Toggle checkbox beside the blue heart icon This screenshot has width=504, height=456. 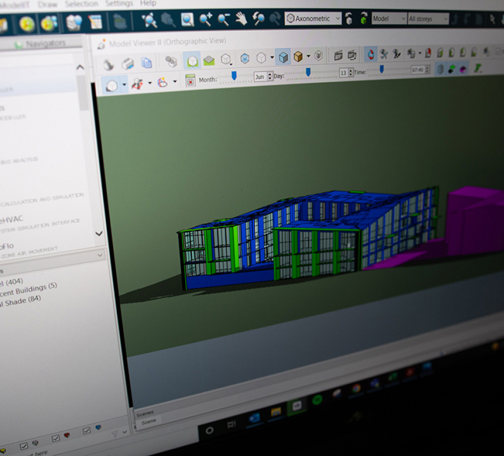click(x=87, y=430)
